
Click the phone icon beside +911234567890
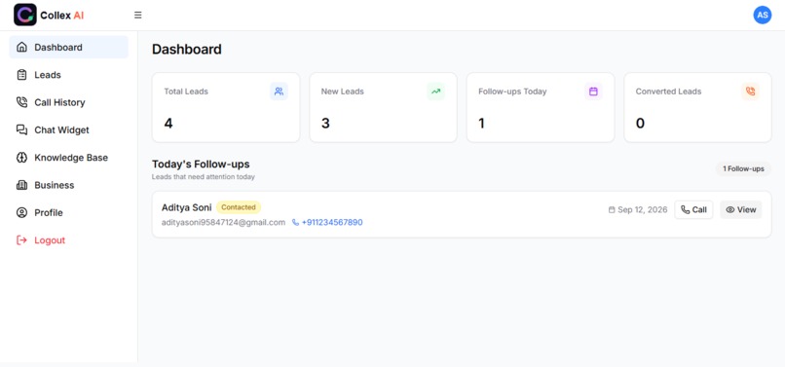click(x=295, y=222)
